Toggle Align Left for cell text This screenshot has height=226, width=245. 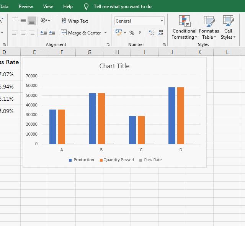15,33
